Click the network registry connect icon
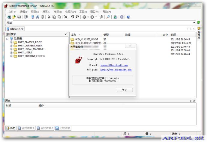 coord(37,17)
